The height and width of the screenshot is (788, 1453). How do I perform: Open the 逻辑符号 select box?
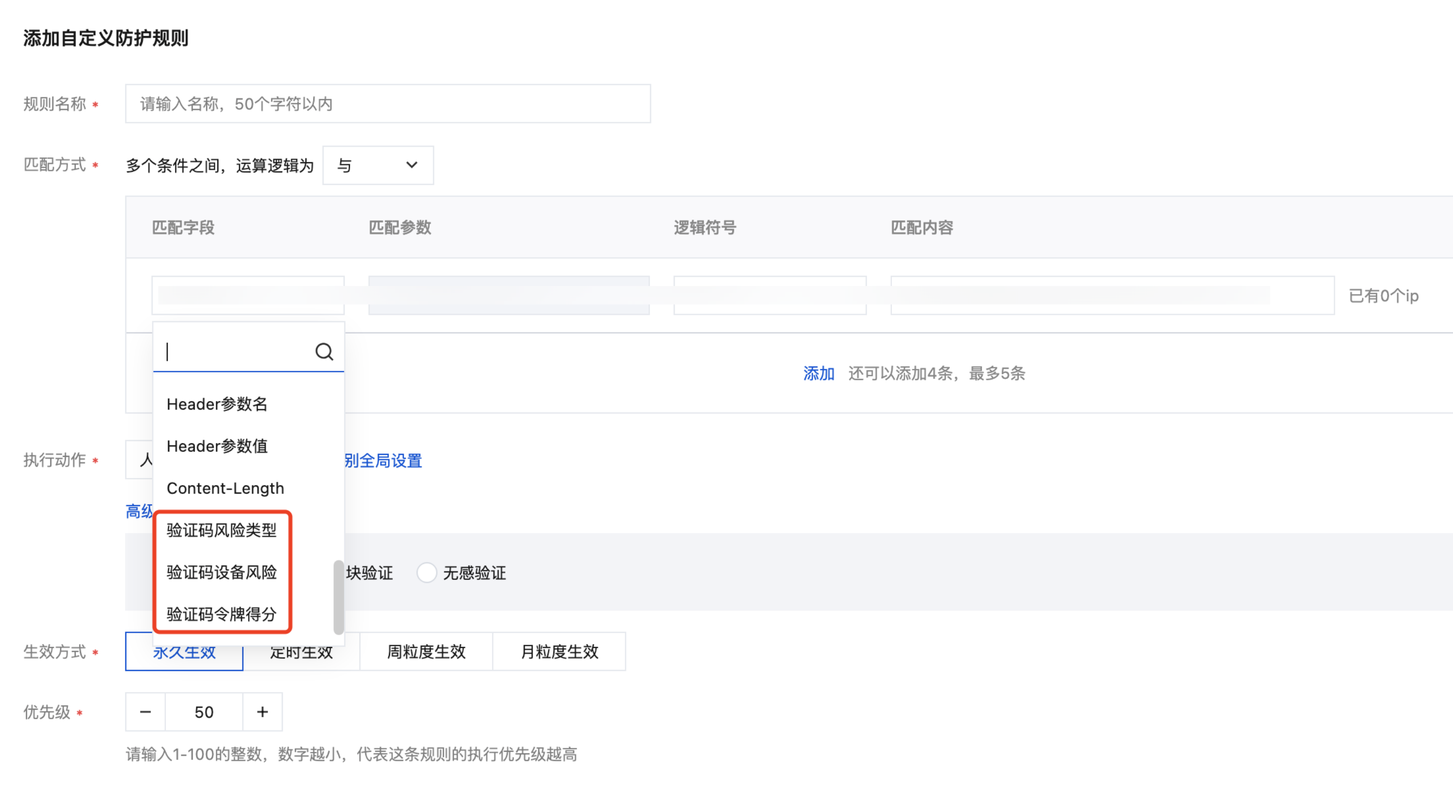(x=769, y=295)
